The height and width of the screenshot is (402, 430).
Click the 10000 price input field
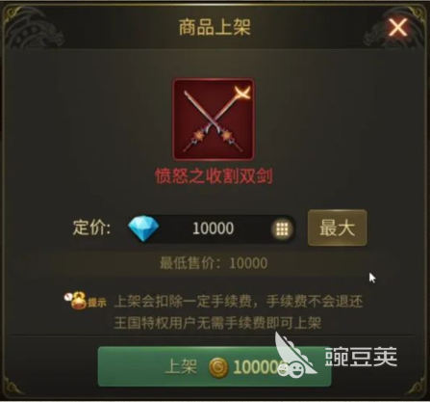pos(212,228)
